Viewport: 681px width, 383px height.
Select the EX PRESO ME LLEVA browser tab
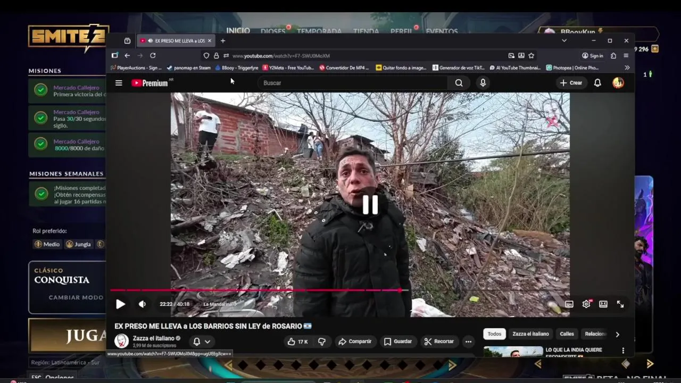coord(176,40)
